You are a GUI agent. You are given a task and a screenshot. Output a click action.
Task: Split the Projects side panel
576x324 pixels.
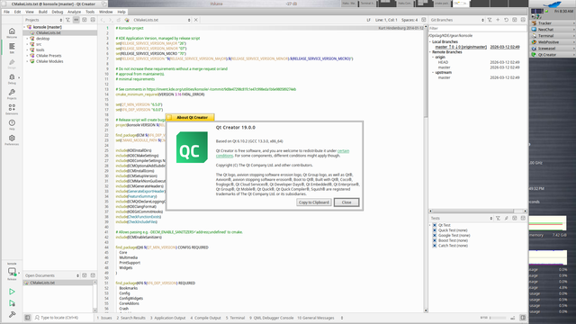85,20
